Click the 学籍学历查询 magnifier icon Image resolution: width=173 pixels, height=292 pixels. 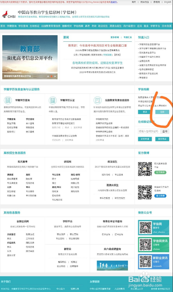[8, 100]
